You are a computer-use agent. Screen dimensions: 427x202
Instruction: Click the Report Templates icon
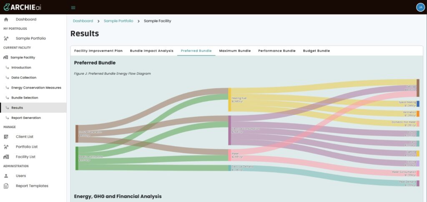6,186
